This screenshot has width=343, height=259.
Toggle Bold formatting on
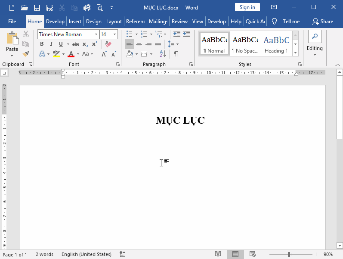pos(42,44)
